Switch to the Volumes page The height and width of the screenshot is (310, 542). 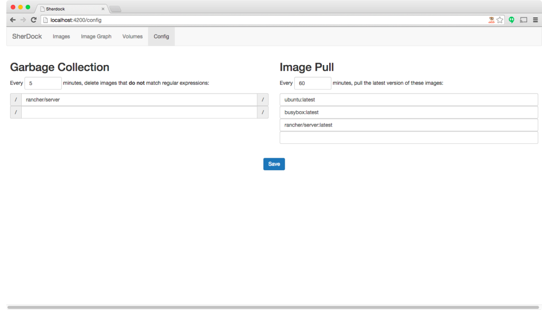coord(132,37)
